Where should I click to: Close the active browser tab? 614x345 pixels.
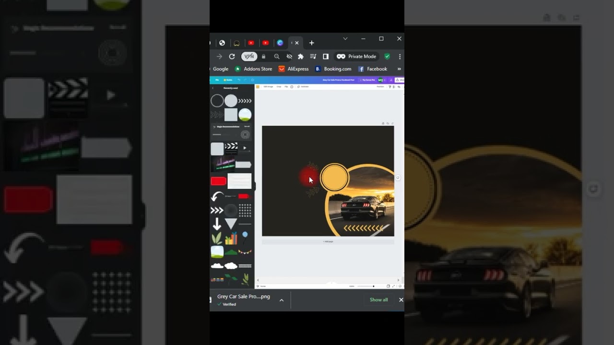(296, 43)
